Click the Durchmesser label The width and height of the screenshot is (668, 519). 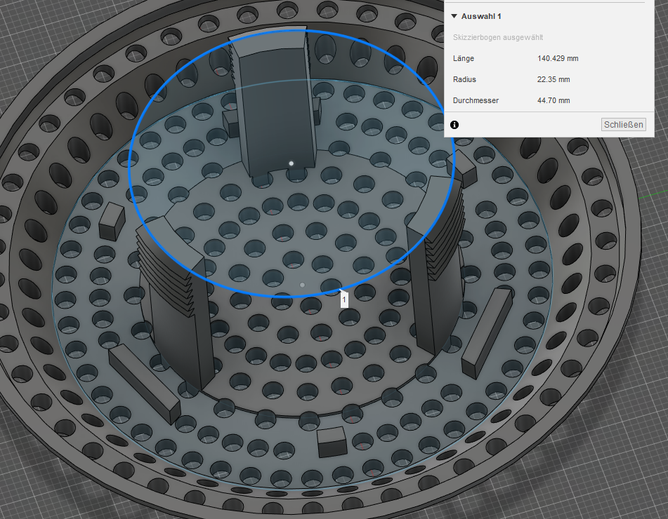click(476, 100)
